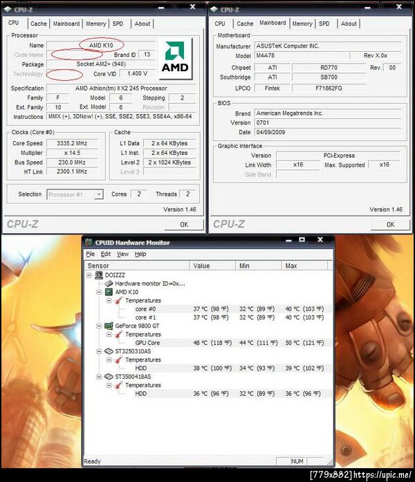
Task: Click OK in right CPU-Z mainboard window
Action: [390, 225]
